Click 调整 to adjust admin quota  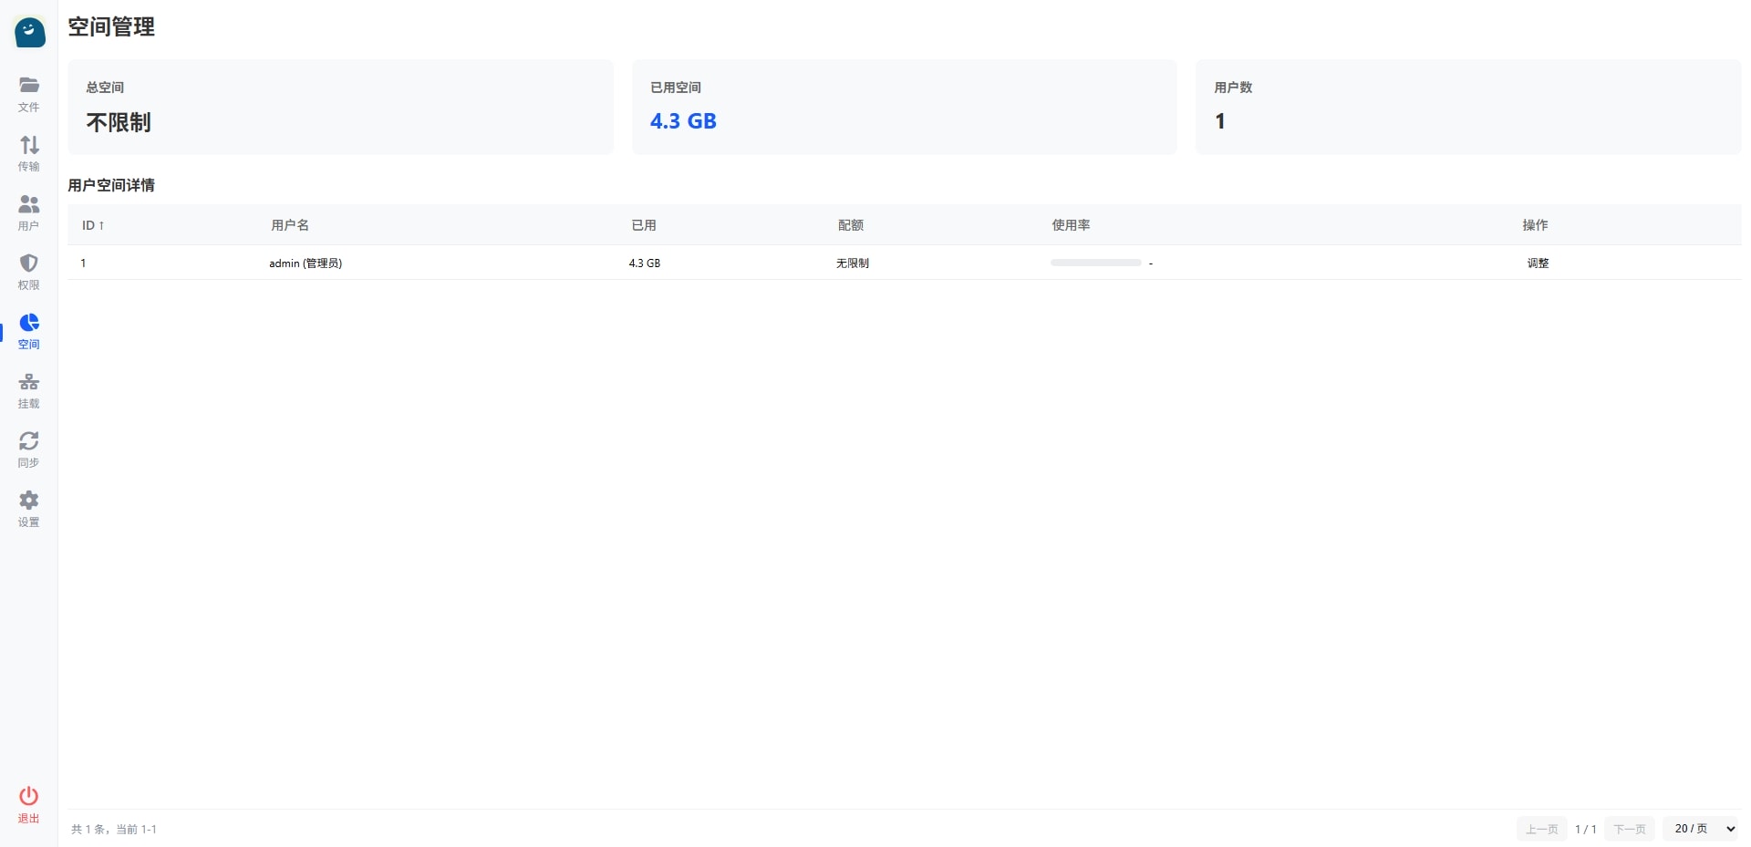click(x=1538, y=263)
